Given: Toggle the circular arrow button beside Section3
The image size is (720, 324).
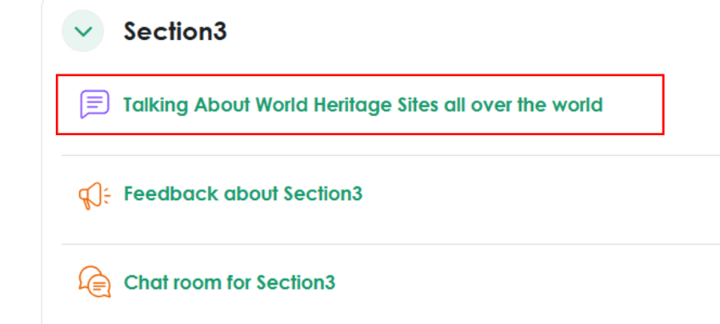Looking at the screenshot, I should 83,32.
